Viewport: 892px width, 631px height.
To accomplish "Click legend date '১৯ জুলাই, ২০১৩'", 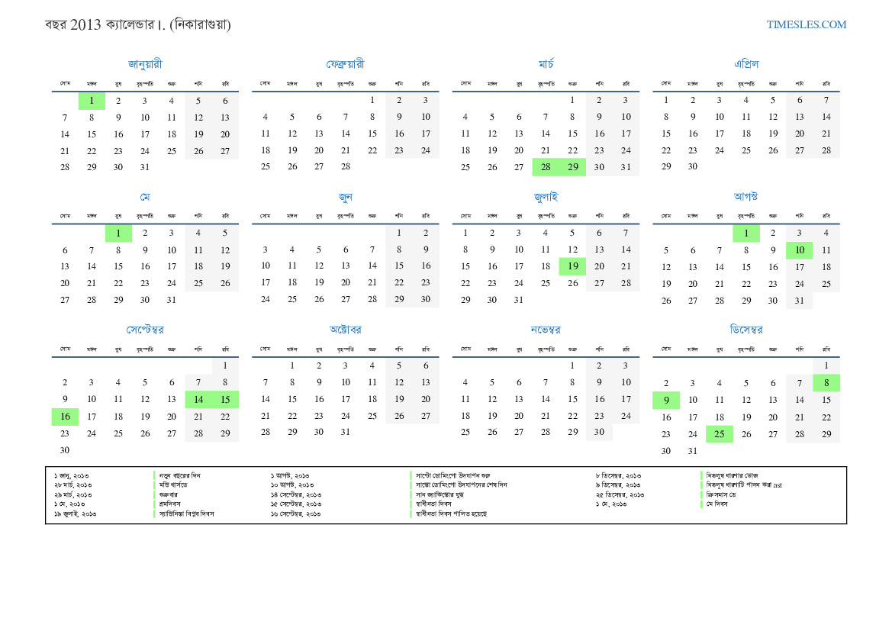I will 75,513.
